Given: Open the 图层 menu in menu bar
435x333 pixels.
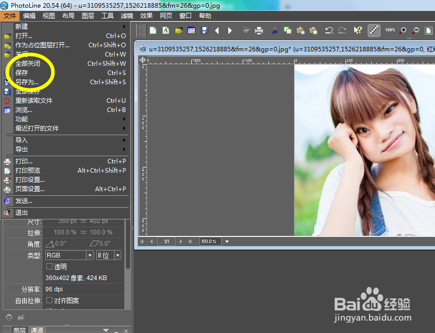Looking at the screenshot, I should [88, 16].
